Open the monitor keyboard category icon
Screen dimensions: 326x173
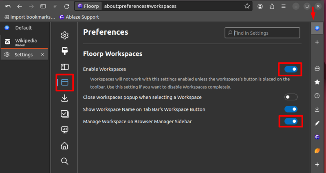pyautogui.click(x=65, y=130)
